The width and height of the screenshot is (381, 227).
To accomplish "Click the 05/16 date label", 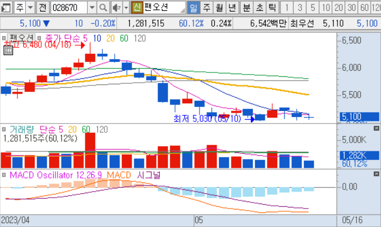I will click(x=352, y=220).
